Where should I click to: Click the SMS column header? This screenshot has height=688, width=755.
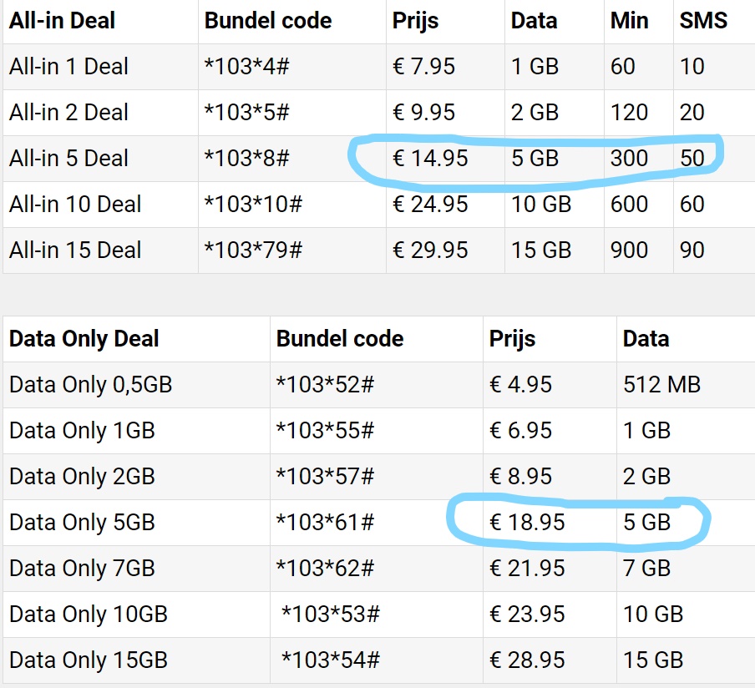703,21
